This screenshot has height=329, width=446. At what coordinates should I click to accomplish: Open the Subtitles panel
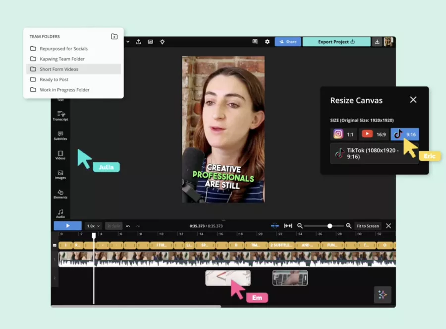point(60,136)
